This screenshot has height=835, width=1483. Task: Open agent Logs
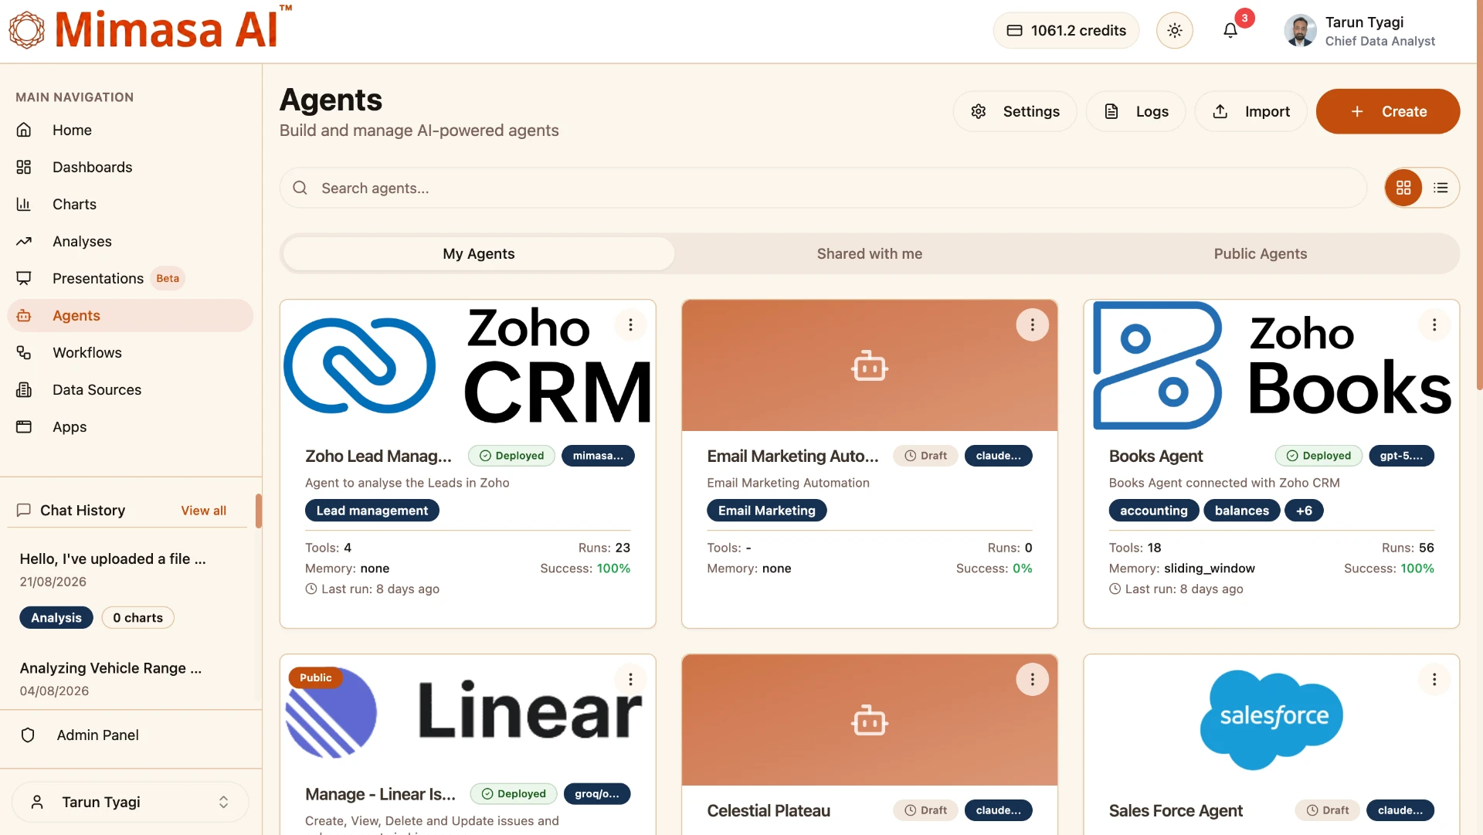pos(1135,111)
